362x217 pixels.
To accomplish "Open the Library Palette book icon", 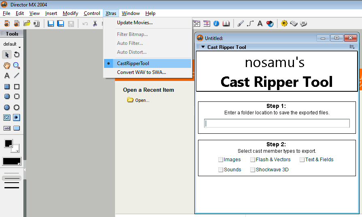I will [226, 23].
